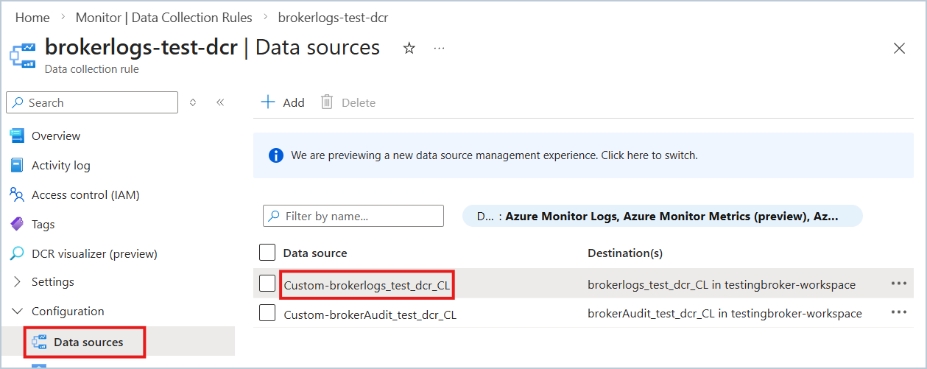Click the Overview icon in sidebar

click(x=17, y=136)
